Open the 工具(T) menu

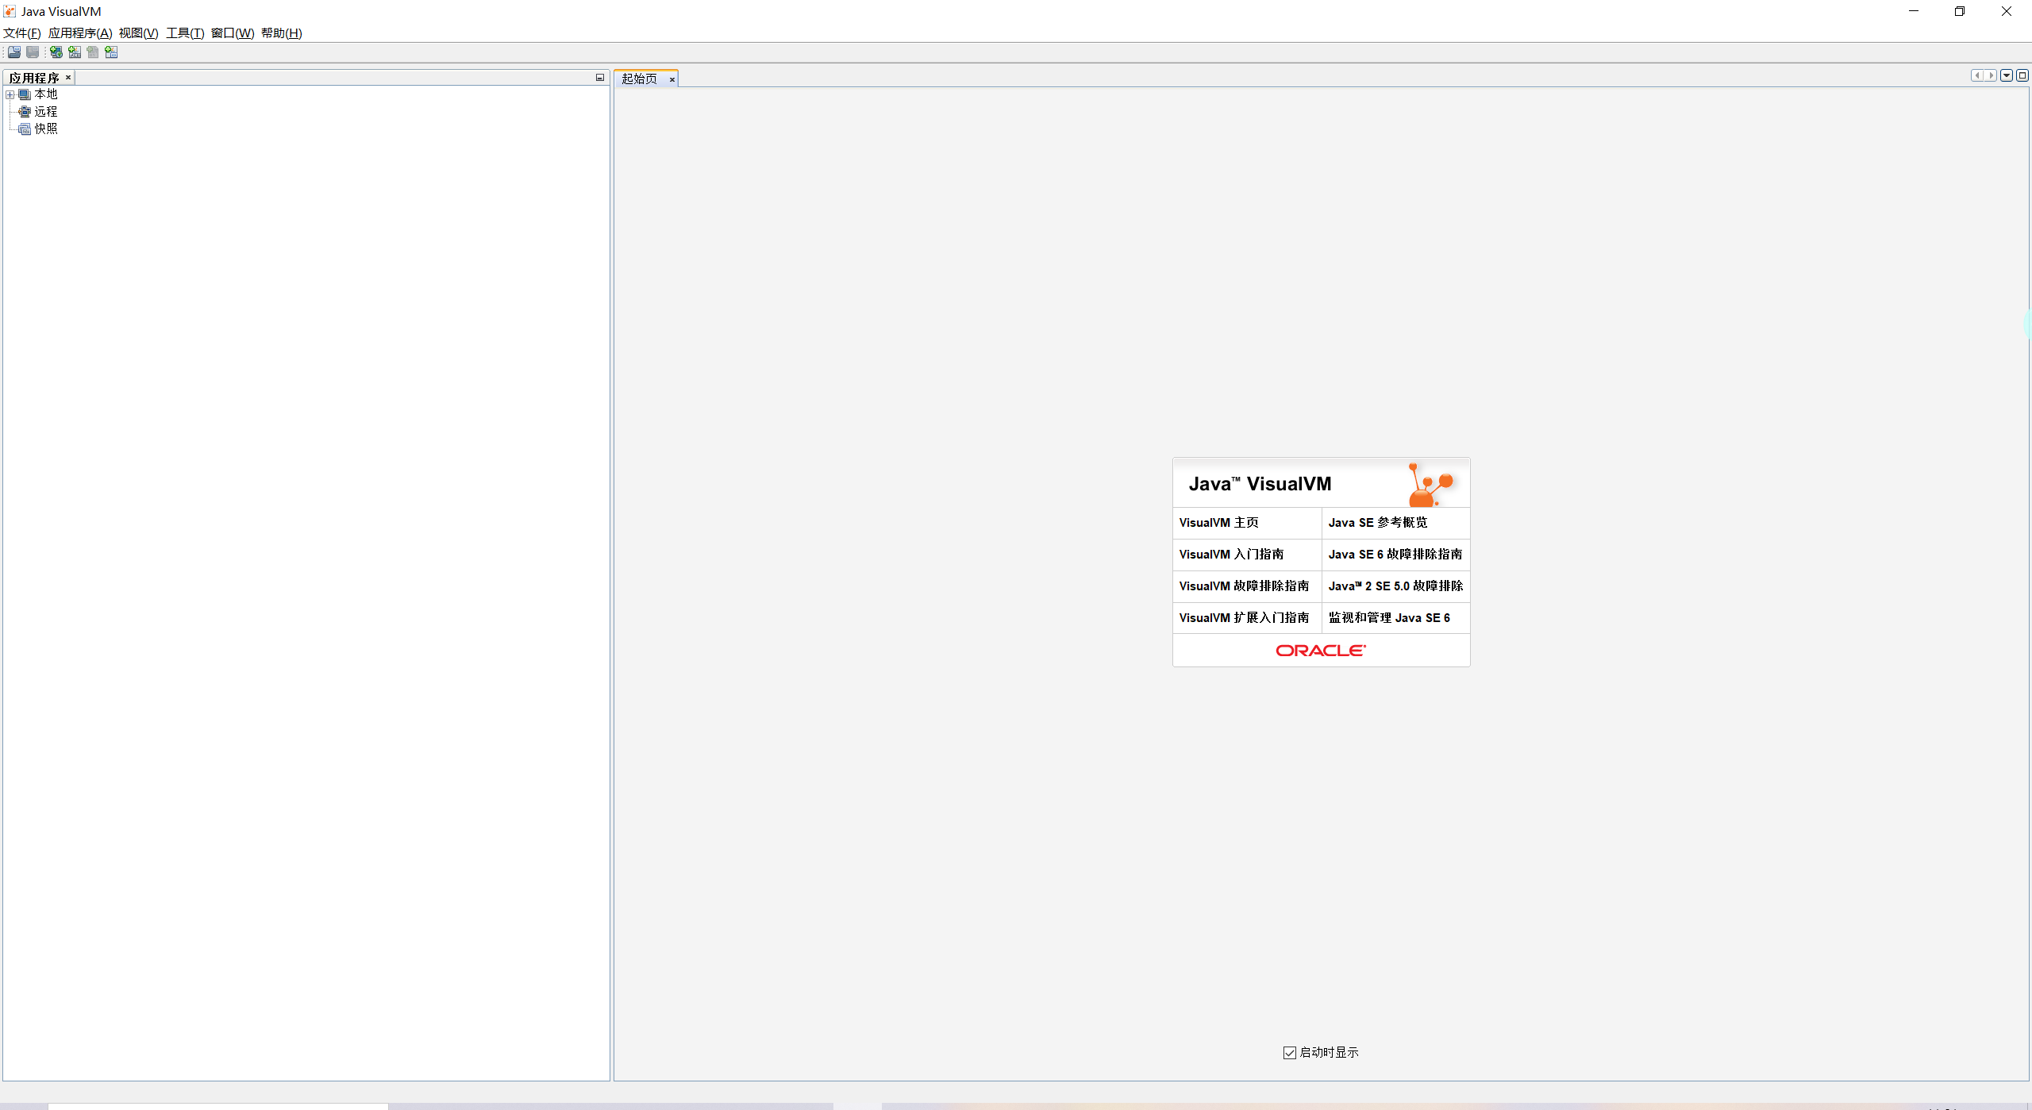point(185,33)
